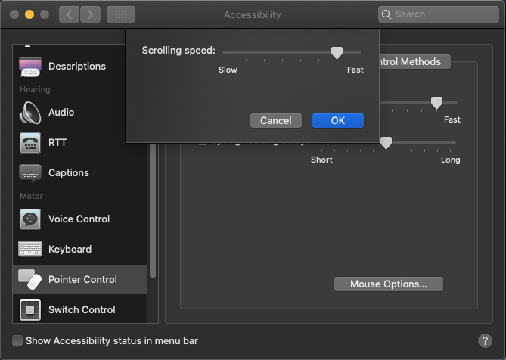Go back to previous preference pane
Image resolution: width=506 pixels, height=360 pixels.
tap(69, 14)
